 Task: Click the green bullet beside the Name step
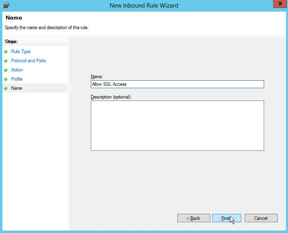point(6,89)
